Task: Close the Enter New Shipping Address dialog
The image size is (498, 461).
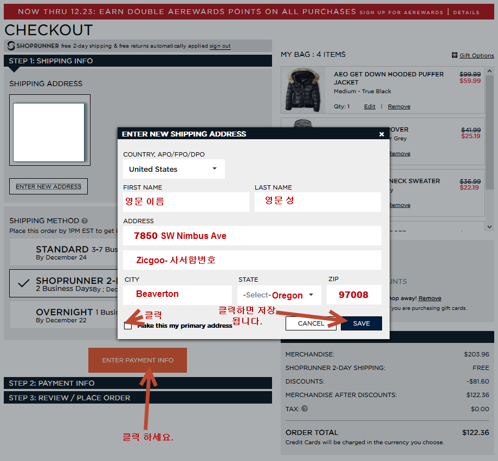Action: pyautogui.click(x=381, y=134)
